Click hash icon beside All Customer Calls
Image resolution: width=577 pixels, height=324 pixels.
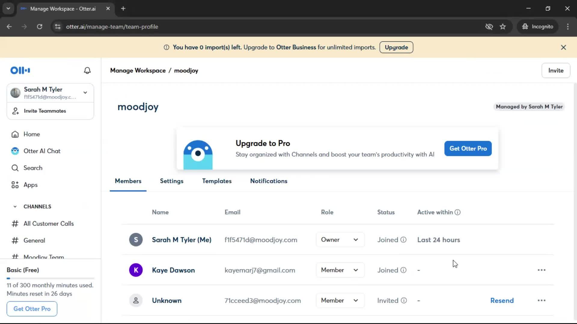pos(15,224)
